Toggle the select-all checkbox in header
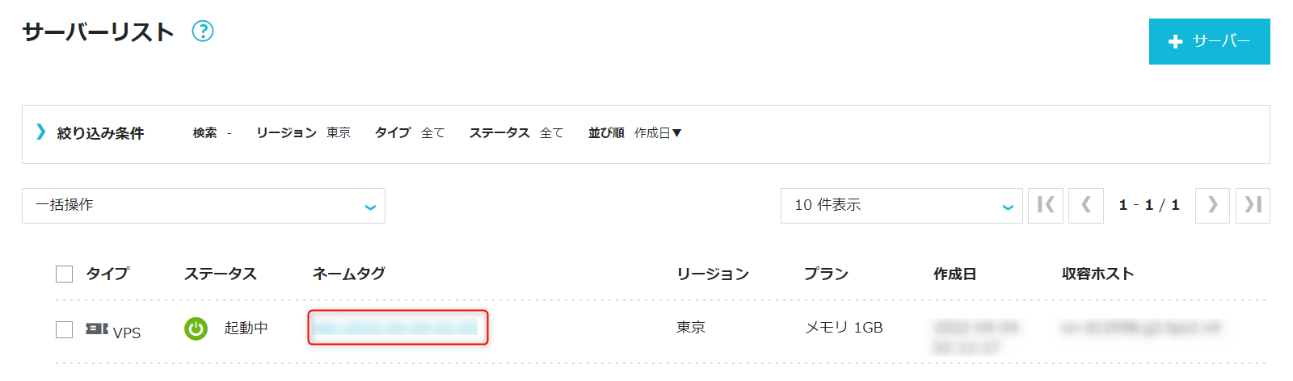 point(65,274)
